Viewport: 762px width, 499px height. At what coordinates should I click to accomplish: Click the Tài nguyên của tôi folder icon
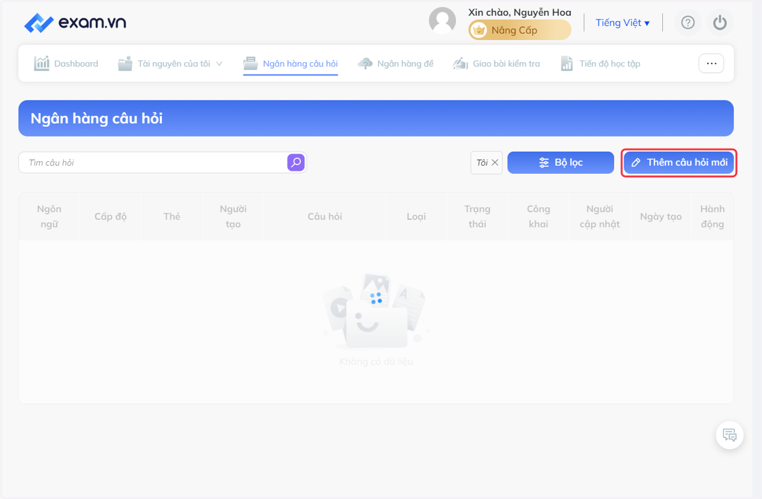125,63
